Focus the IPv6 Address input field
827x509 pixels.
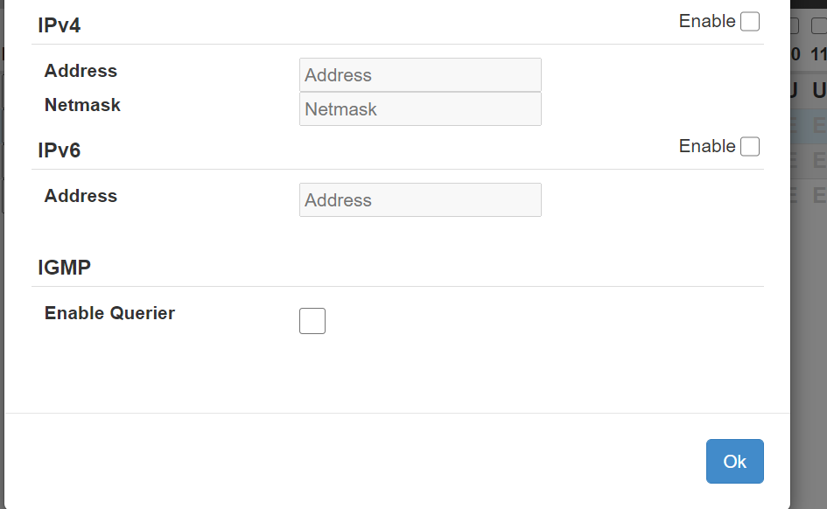pos(420,200)
